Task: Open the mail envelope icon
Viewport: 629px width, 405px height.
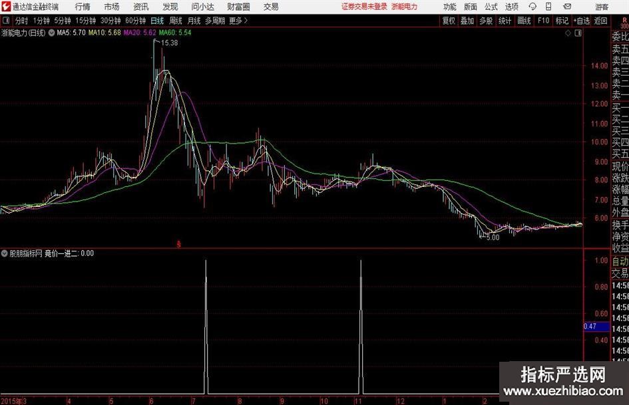Action: pyautogui.click(x=567, y=7)
